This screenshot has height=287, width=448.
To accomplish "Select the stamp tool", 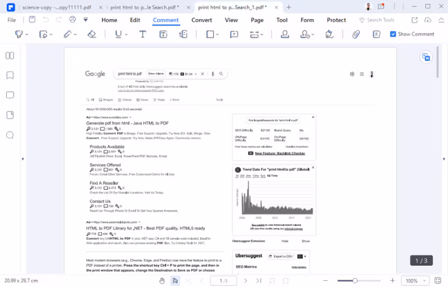I will (285, 34).
